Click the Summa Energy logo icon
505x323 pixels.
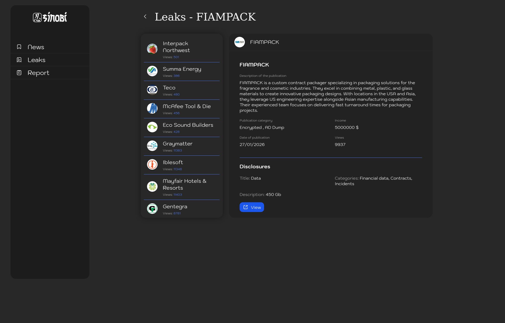[152, 71]
